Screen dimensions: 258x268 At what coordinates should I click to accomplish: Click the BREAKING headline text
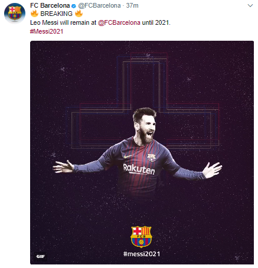(x=57, y=14)
